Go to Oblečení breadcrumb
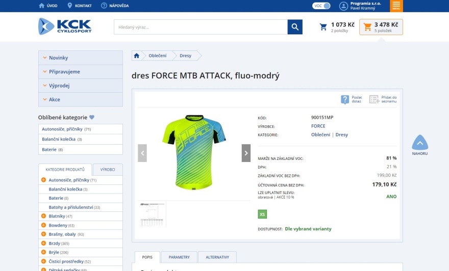This screenshot has width=449, height=271. pos(158,56)
